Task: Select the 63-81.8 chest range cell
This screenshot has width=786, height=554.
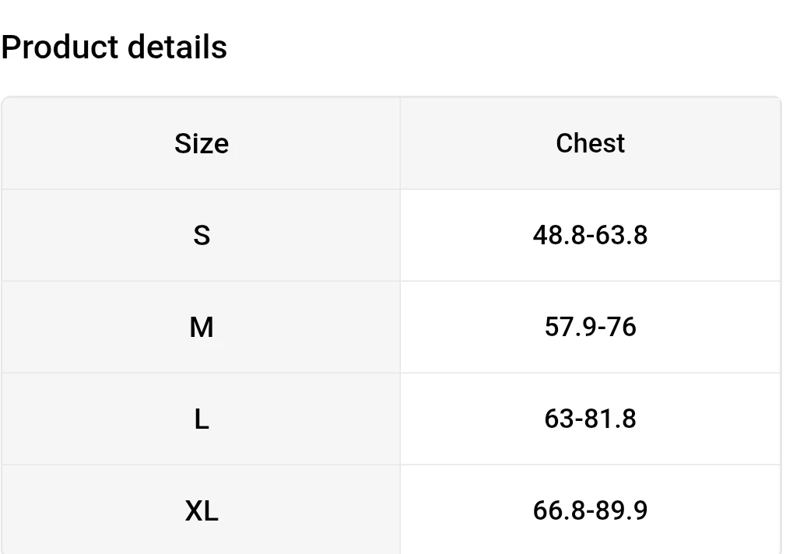Action: (590, 419)
